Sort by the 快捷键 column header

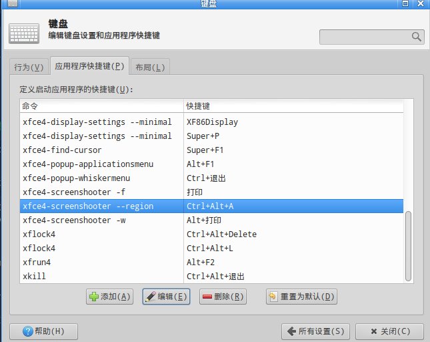[293, 106]
